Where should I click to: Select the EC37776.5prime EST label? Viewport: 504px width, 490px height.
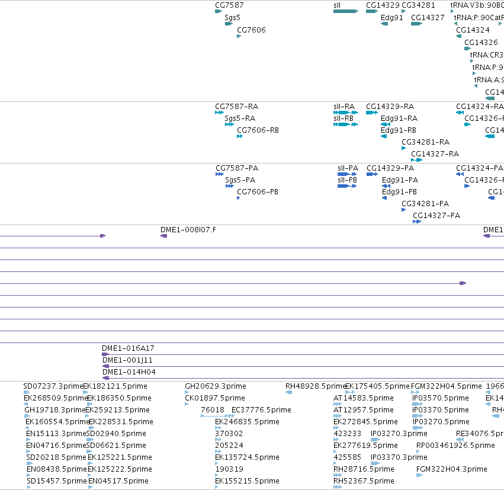(261, 410)
